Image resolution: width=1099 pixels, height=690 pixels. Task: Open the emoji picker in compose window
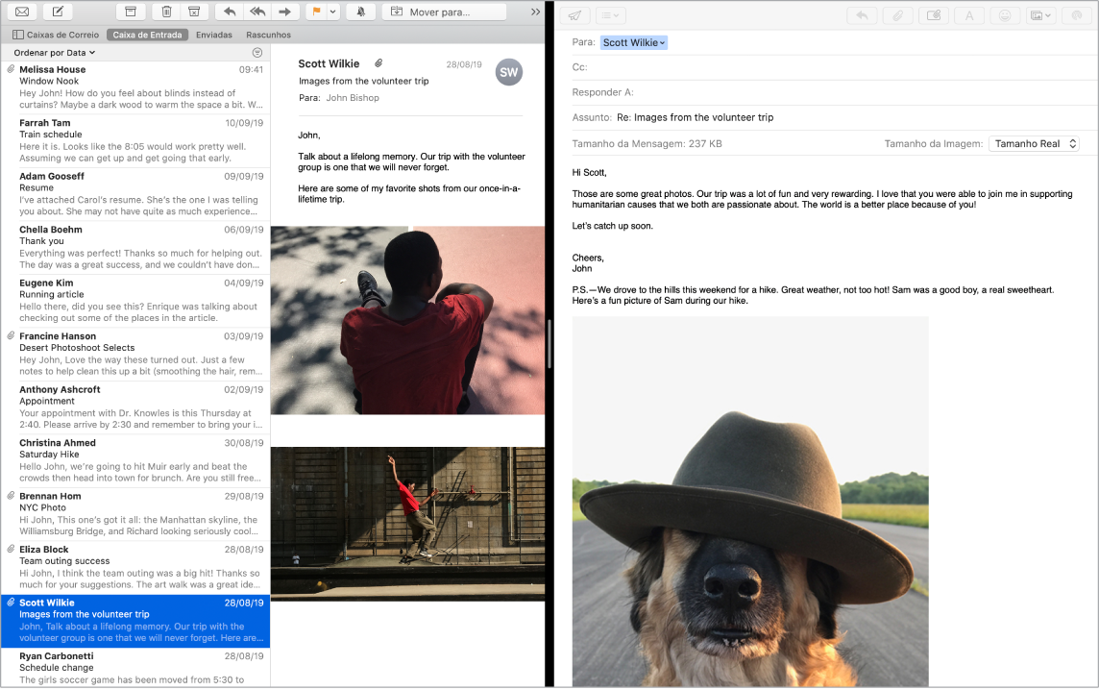click(x=1007, y=15)
